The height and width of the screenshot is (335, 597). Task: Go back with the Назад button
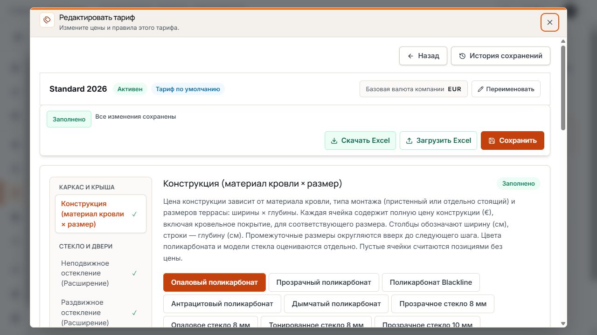(x=423, y=56)
